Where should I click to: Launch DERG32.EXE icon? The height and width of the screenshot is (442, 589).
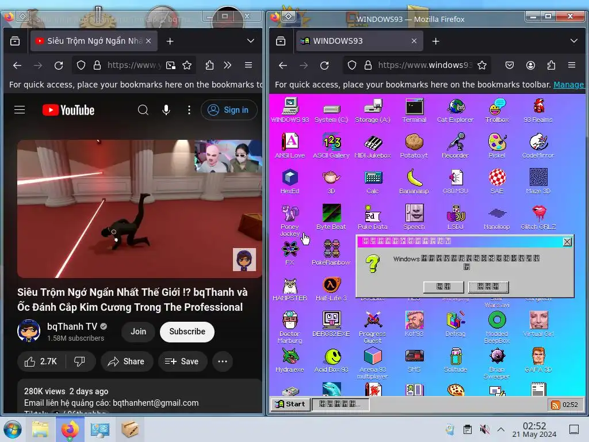pos(331,324)
